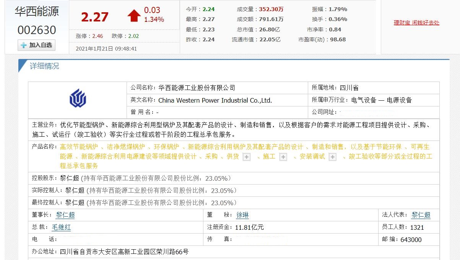
Task: Open chairman 黎仁超 link beside 董事长
Action: [65, 215]
